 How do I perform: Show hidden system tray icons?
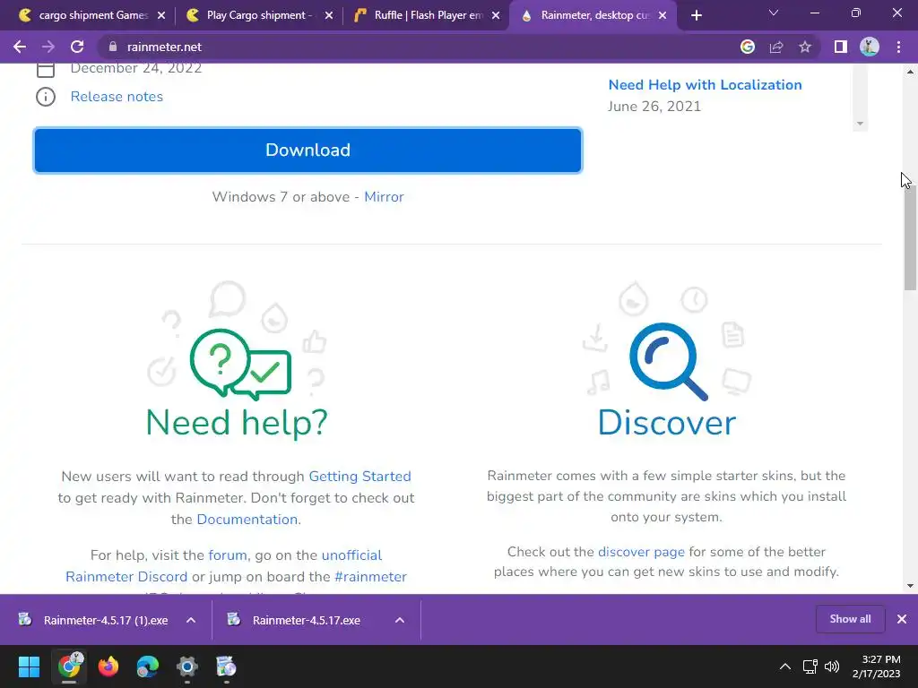point(785,666)
